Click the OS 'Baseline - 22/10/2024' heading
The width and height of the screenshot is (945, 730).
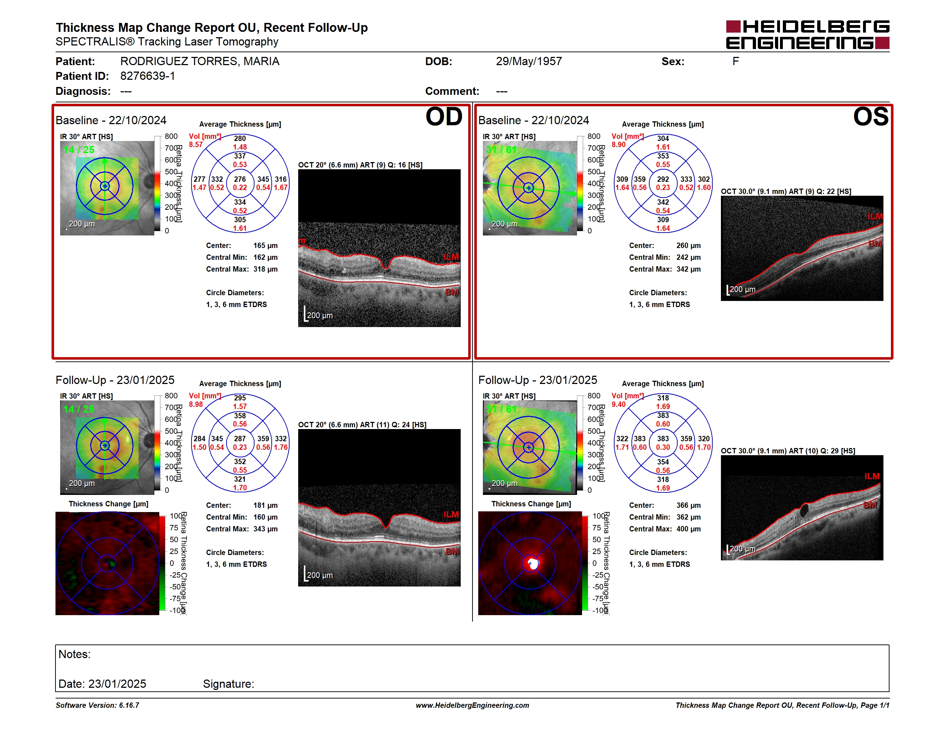pyautogui.click(x=533, y=120)
